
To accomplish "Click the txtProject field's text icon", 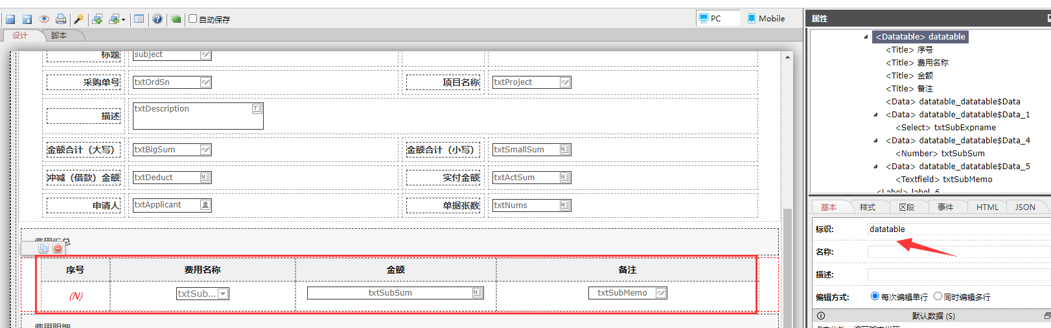I will [x=565, y=82].
